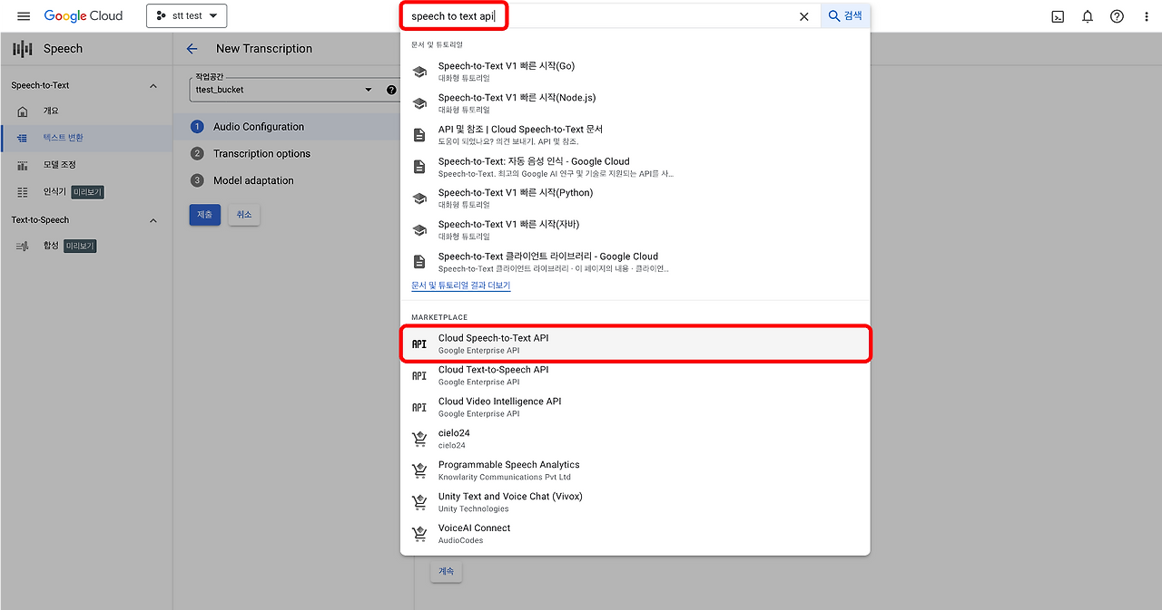Open VoiceAI Connect marketplace result

pyautogui.click(x=635, y=534)
